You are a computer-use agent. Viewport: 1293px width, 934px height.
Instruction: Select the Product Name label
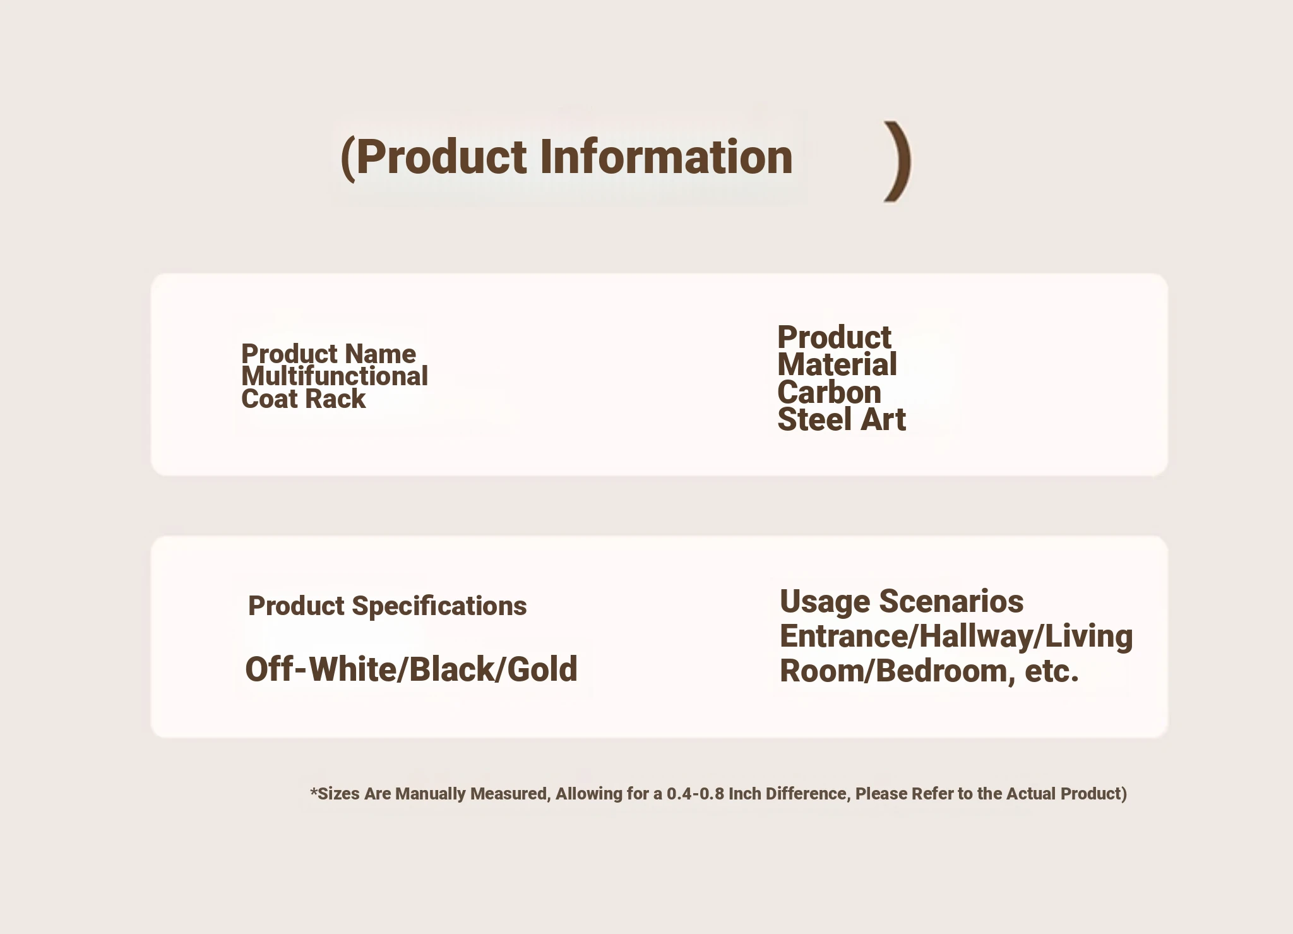pos(328,354)
